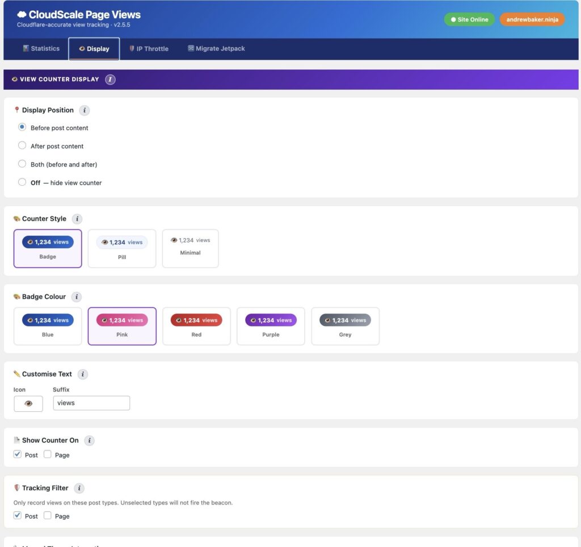
Task: Click the Site Online status button
Action: (x=469, y=19)
